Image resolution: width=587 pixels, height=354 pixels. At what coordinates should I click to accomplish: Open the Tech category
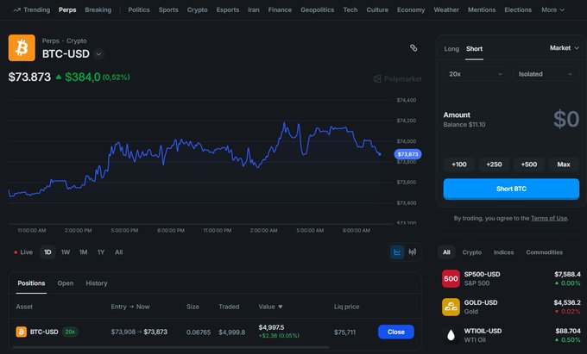pos(350,10)
